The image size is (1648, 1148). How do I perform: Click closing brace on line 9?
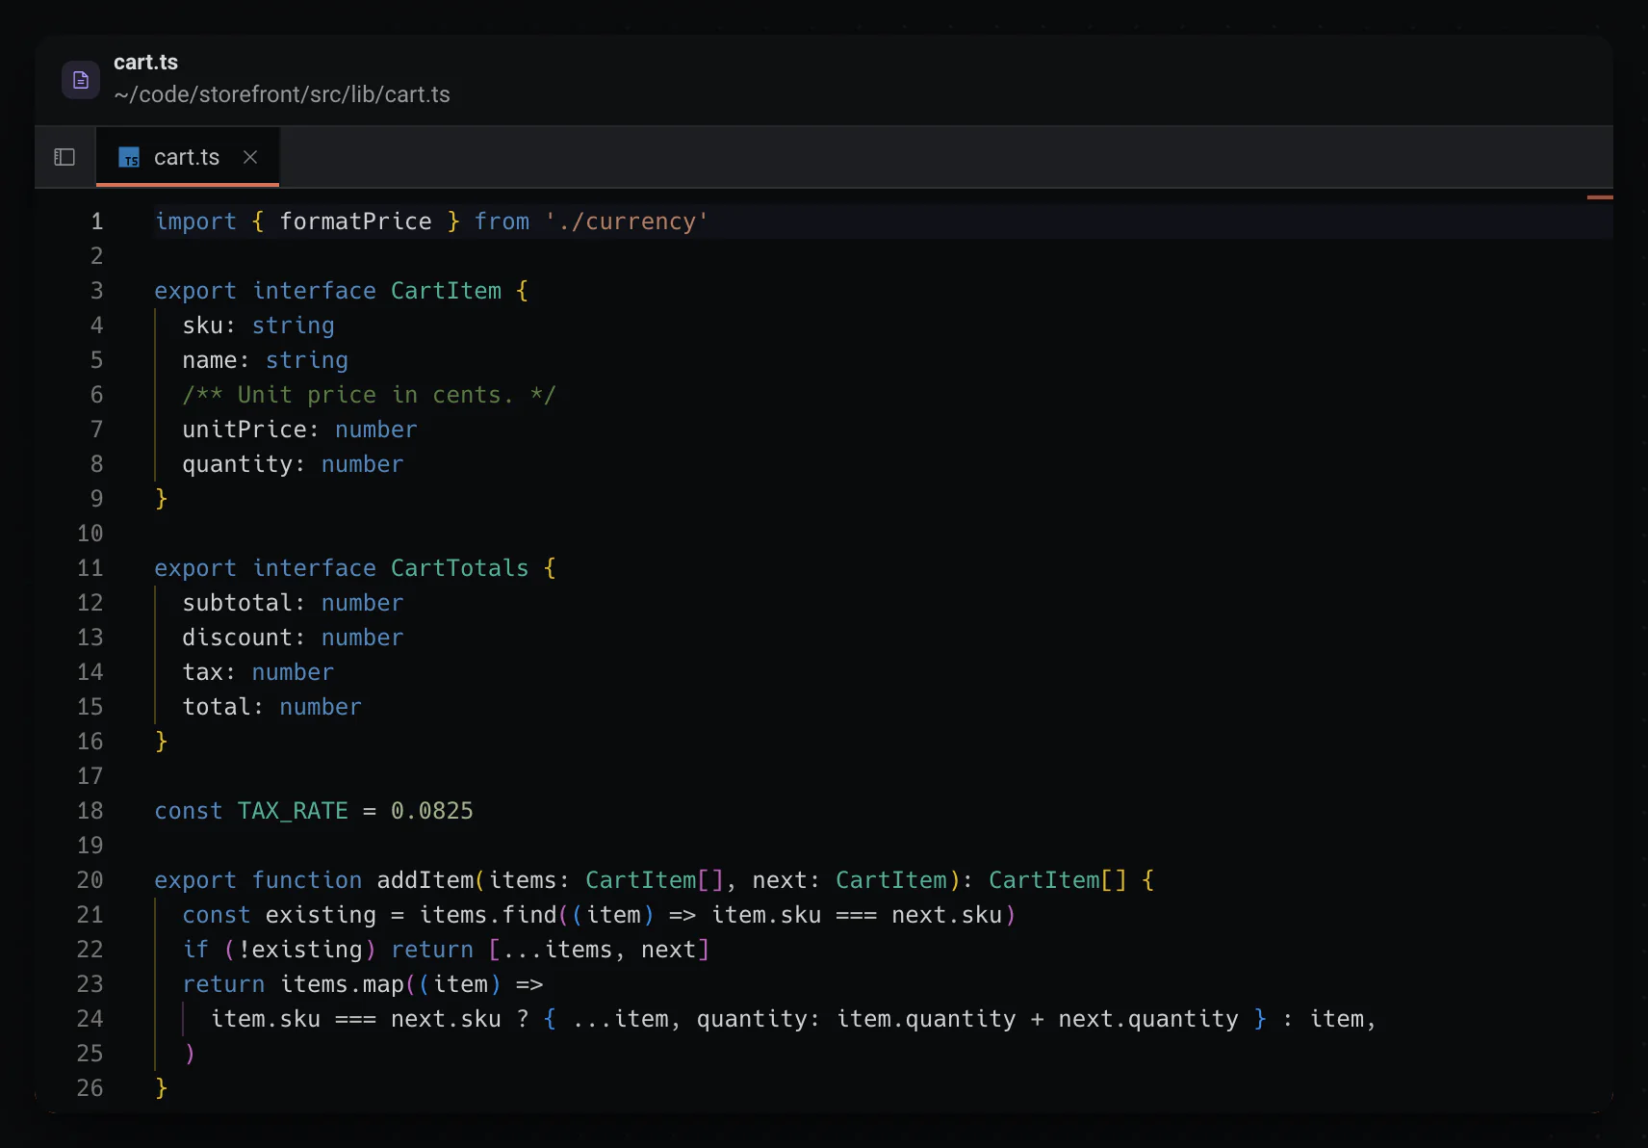pos(161,499)
